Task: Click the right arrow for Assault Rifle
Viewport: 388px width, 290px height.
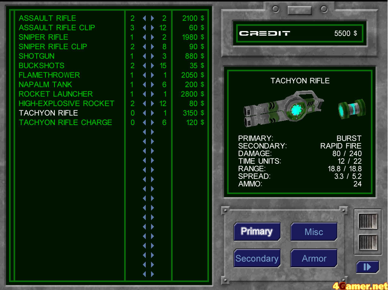Action: (153, 18)
